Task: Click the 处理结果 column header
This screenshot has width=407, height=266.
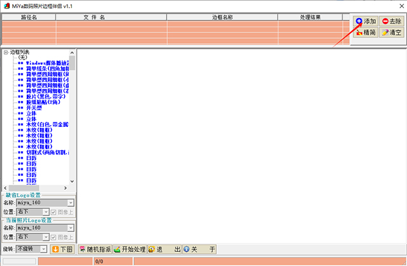Action: tap(310, 17)
